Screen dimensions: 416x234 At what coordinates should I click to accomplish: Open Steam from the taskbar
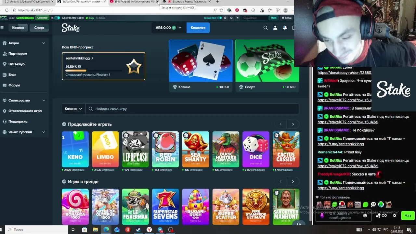pos(138,230)
